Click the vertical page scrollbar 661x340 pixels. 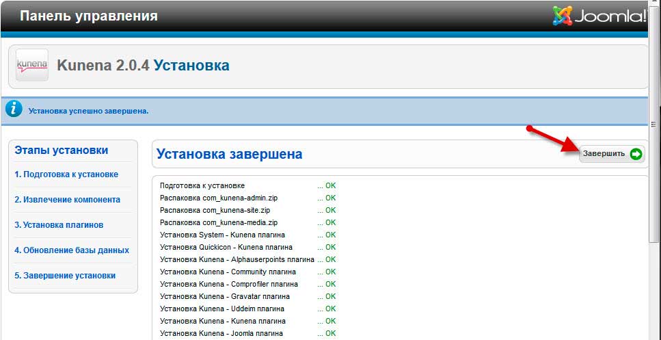[653, 125]
